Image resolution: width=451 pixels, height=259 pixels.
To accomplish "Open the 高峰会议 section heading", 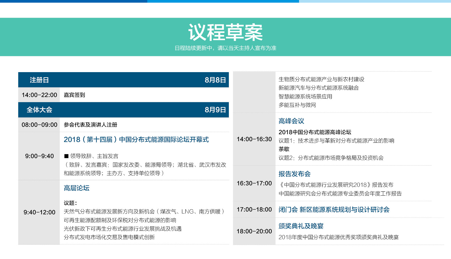I will tap(291, 121).
